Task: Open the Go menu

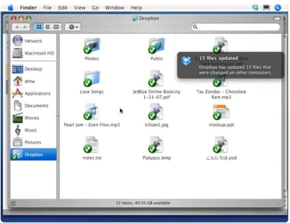Action: click(95, 8)
